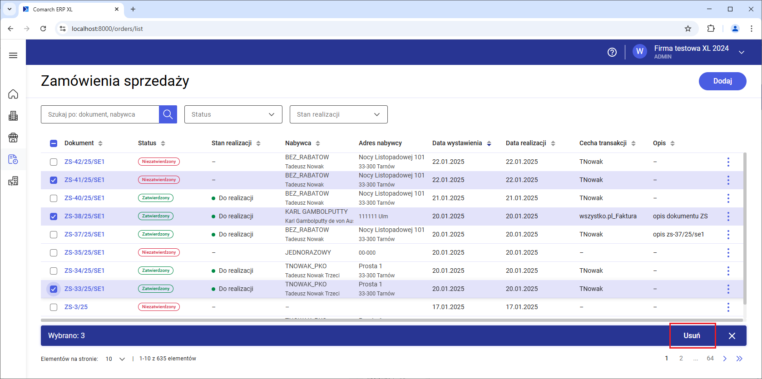This screenshot has height=379, width=762.
Task: Check the ZS-42/25/SE1 row checkbox
Action: pyautogui.click(x=54, y=162)
